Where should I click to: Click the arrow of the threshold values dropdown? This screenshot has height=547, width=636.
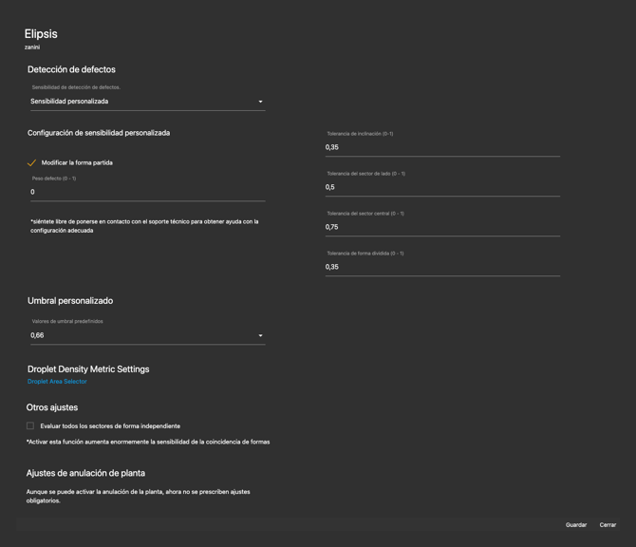(x=260, y=335)
